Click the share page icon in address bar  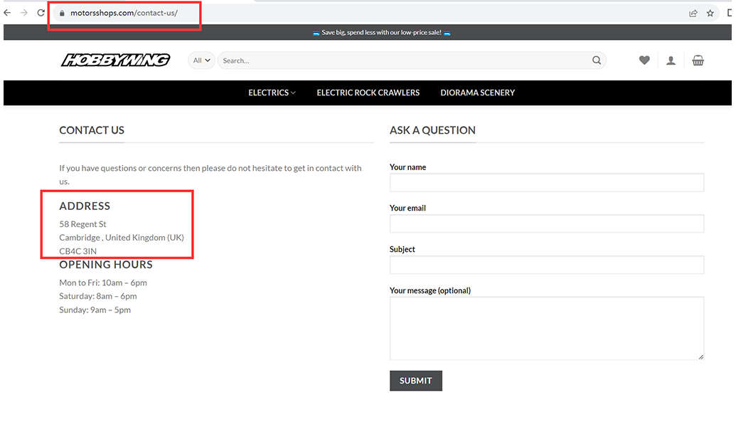[x=693, y=13]
